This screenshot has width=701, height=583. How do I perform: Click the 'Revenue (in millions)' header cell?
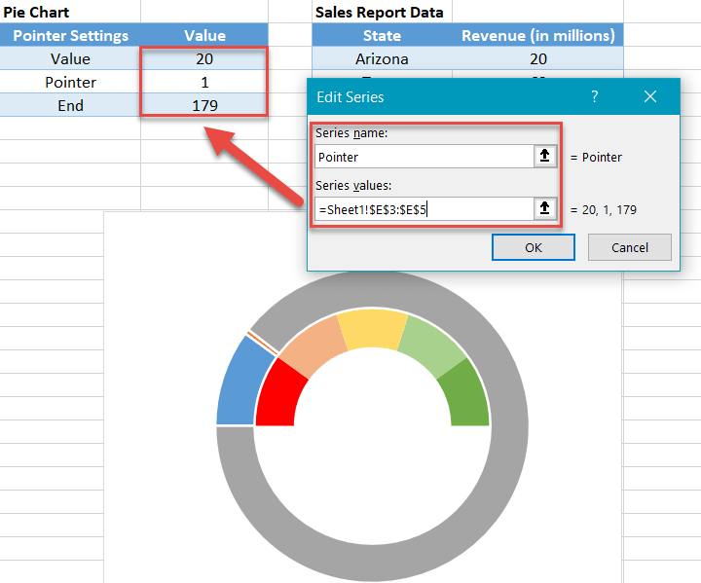tap(537, 35)
